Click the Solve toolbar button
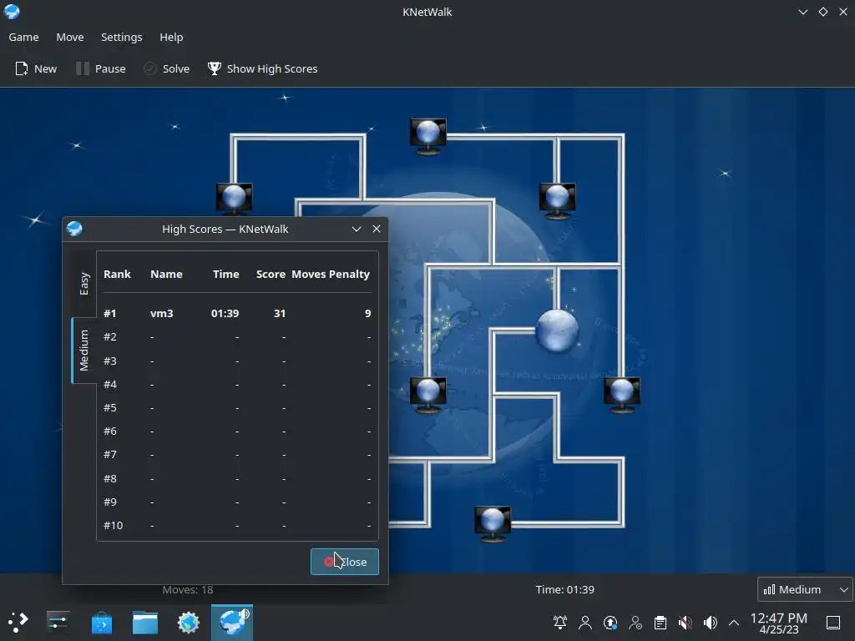 (x=167, y=68)
